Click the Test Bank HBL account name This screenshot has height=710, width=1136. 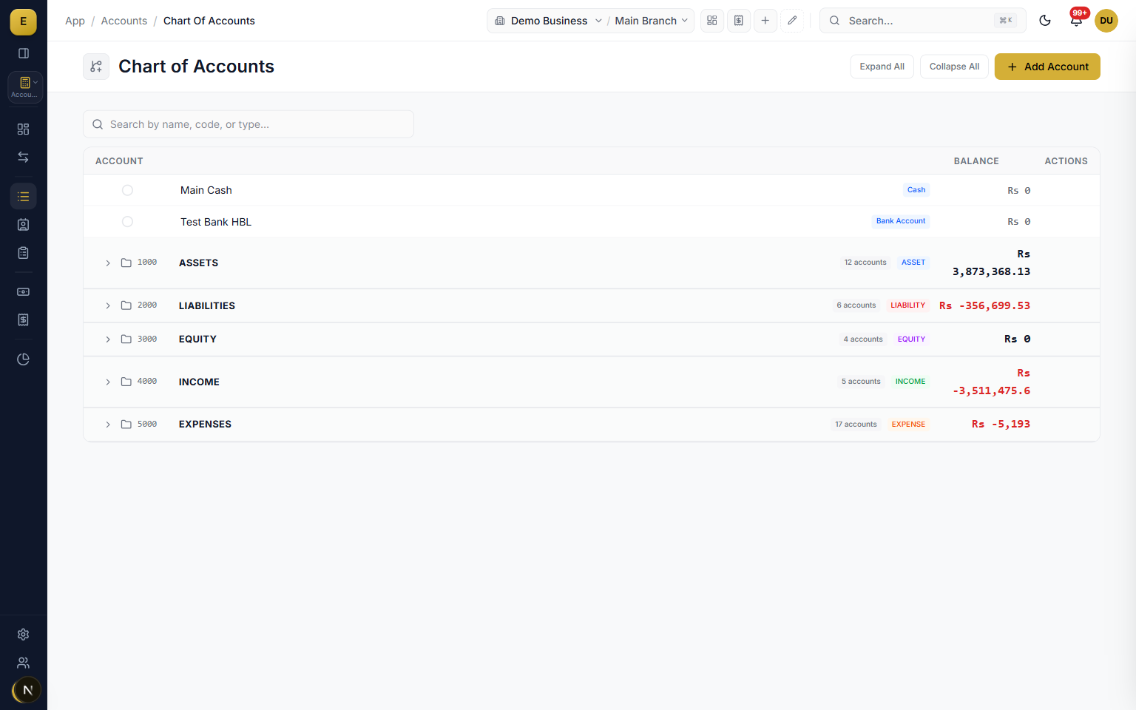pyautogui.click(x=216, y=222)
